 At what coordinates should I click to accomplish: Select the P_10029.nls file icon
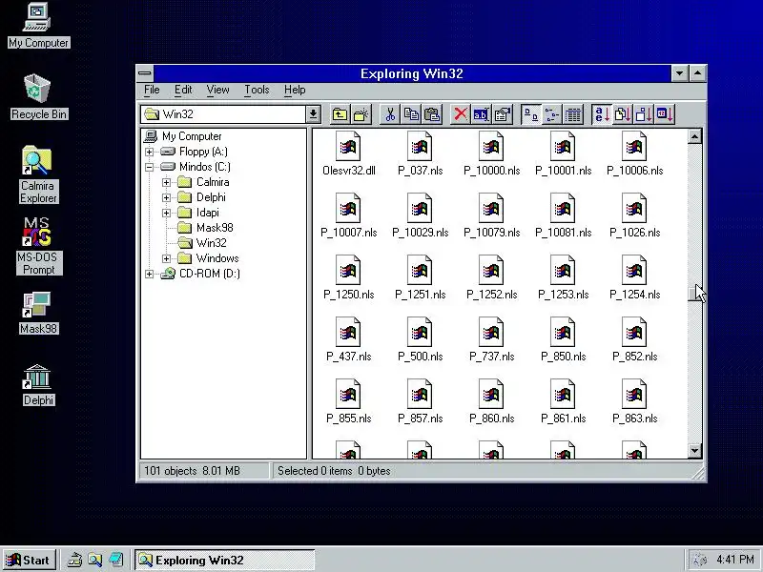420,208
